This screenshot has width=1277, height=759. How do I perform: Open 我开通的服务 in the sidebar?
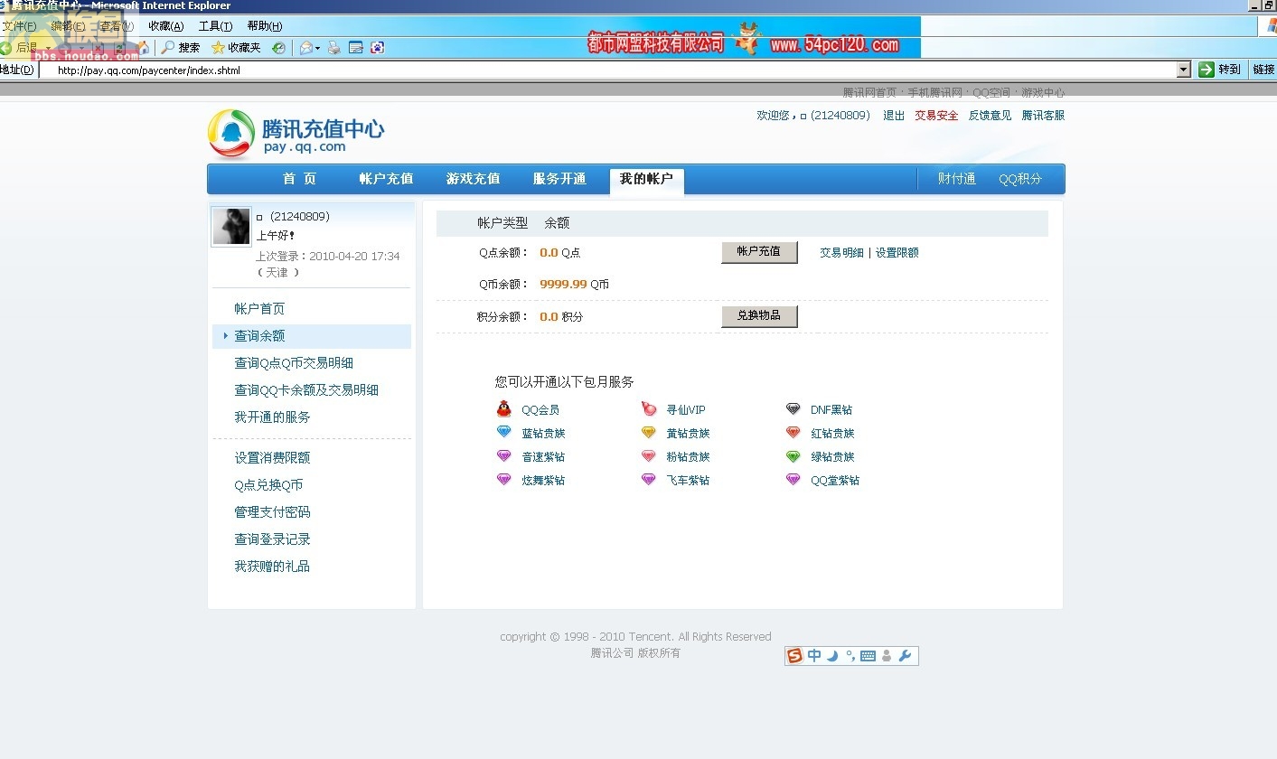(272, 417)
